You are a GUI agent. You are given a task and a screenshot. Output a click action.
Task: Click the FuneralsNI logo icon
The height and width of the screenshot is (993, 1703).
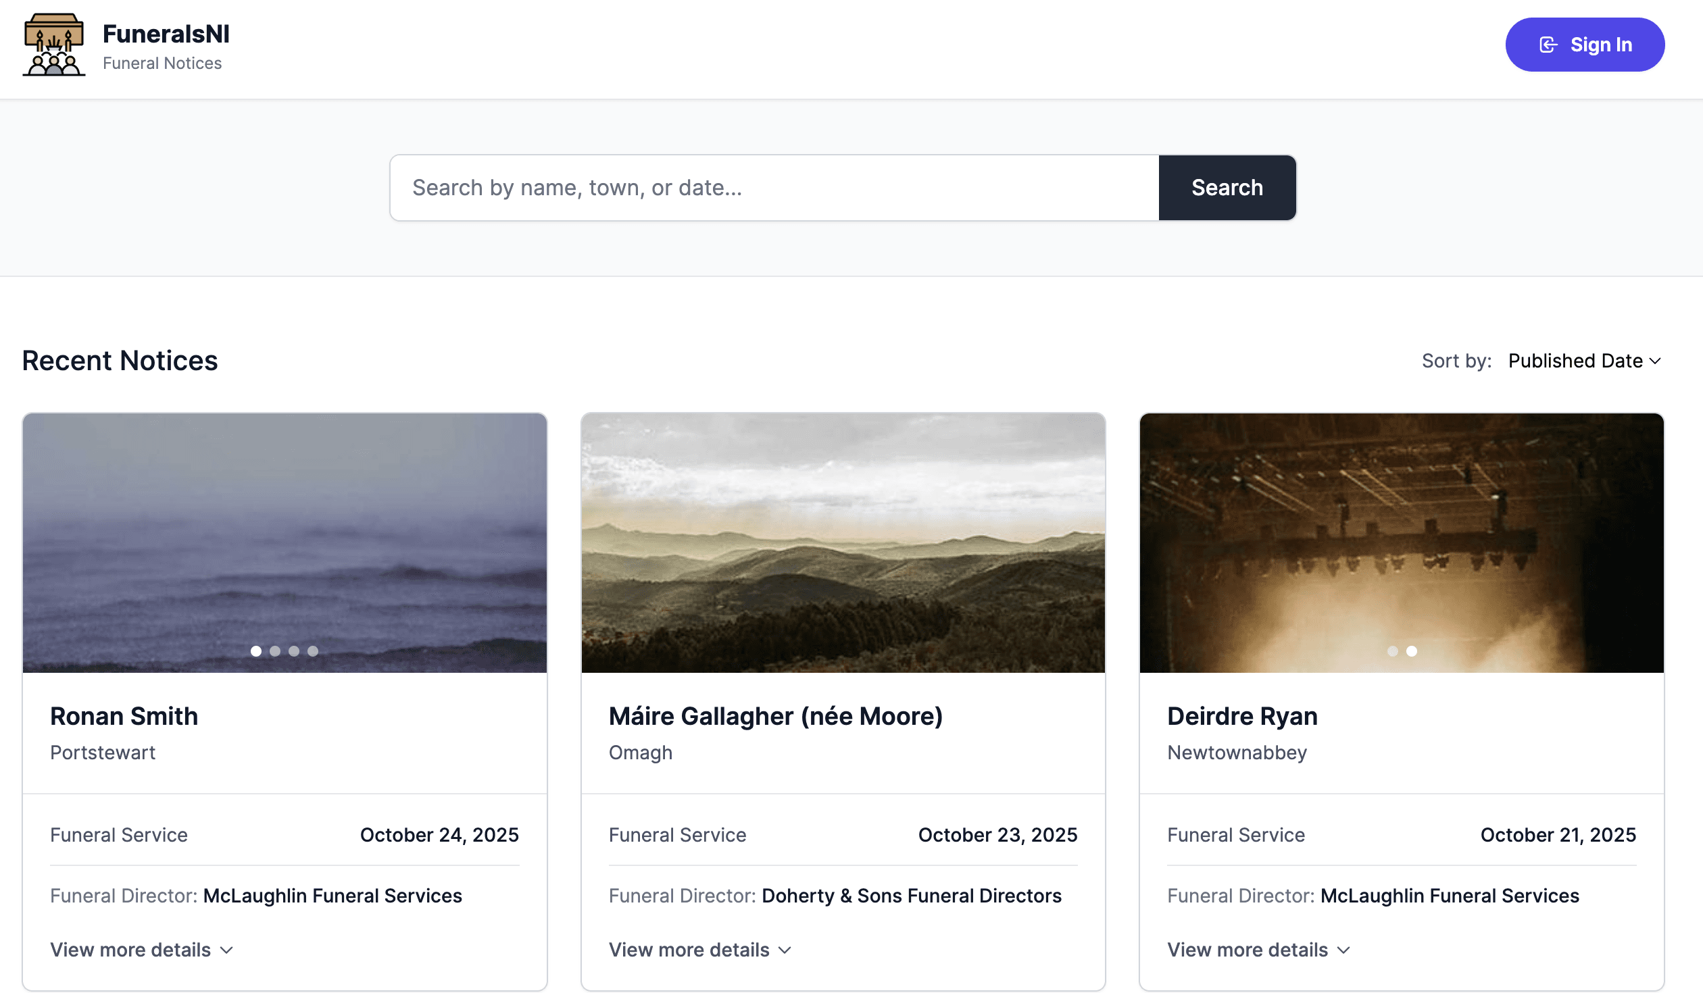pos(54,45)
